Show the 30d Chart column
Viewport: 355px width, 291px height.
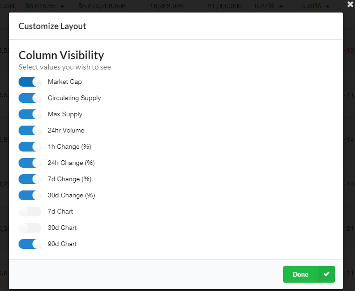click(30, 228)
